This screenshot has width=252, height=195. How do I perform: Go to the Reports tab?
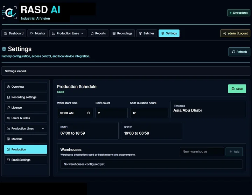pos(98,33)
